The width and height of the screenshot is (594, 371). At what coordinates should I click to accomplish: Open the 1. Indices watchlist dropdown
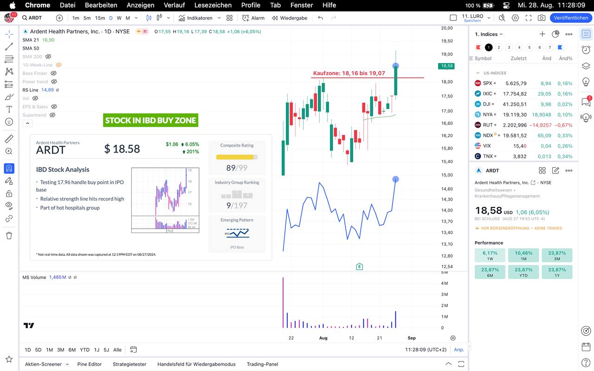click(489, 34)
